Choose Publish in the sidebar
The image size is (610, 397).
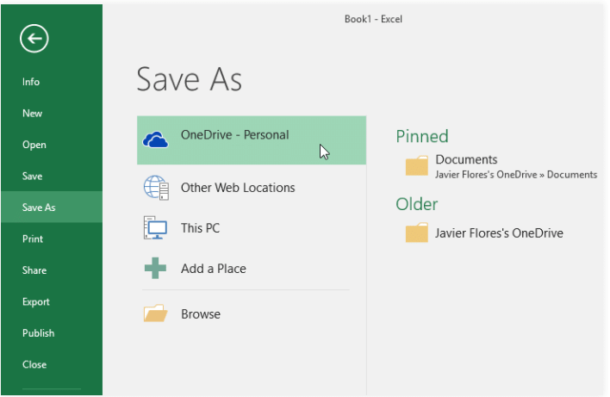point(39,333)
